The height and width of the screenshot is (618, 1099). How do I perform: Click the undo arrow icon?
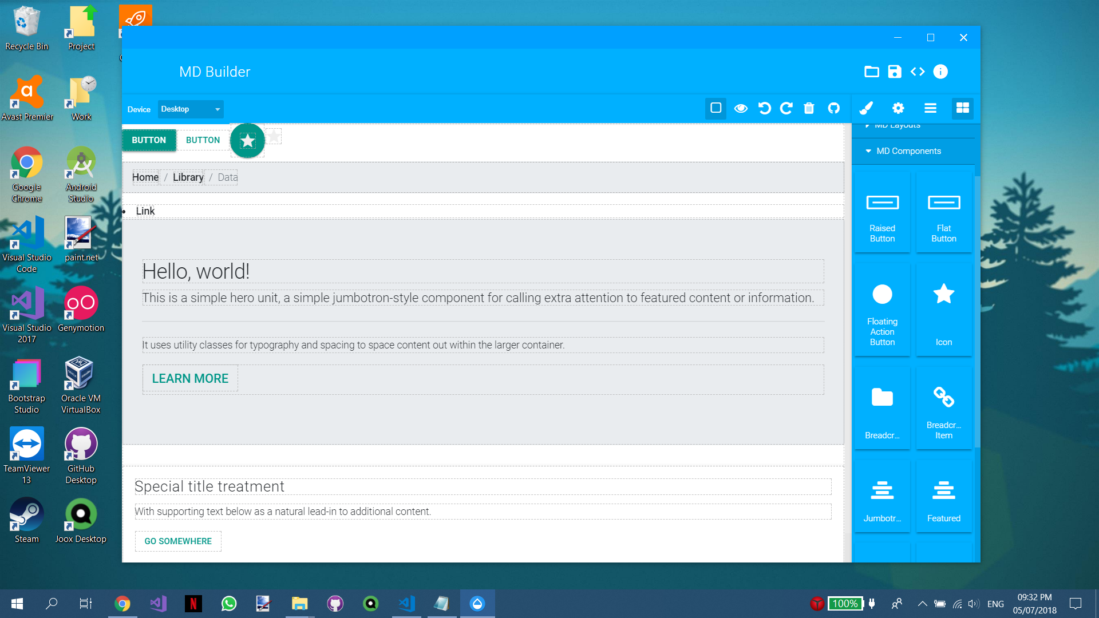pyautogui.click(x=764, y=108)
